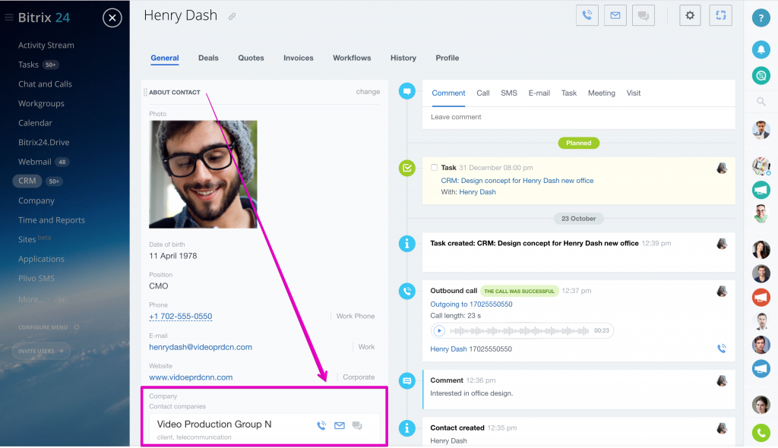Viewport: 778px width, 448px height.
Task: Click Henry Dash contact photo
Action: [203, 174]
